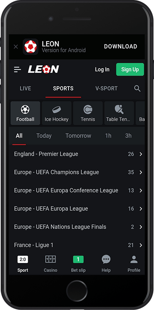Image resolution: width=154 pixels, height=310 pixels.
Task: Expand England - Premier League chevron
Action: click(x=141, y=154)
